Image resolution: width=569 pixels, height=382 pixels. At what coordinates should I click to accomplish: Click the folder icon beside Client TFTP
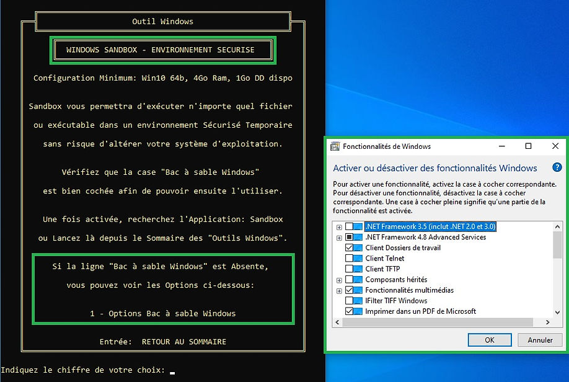[x=358, y=269]
